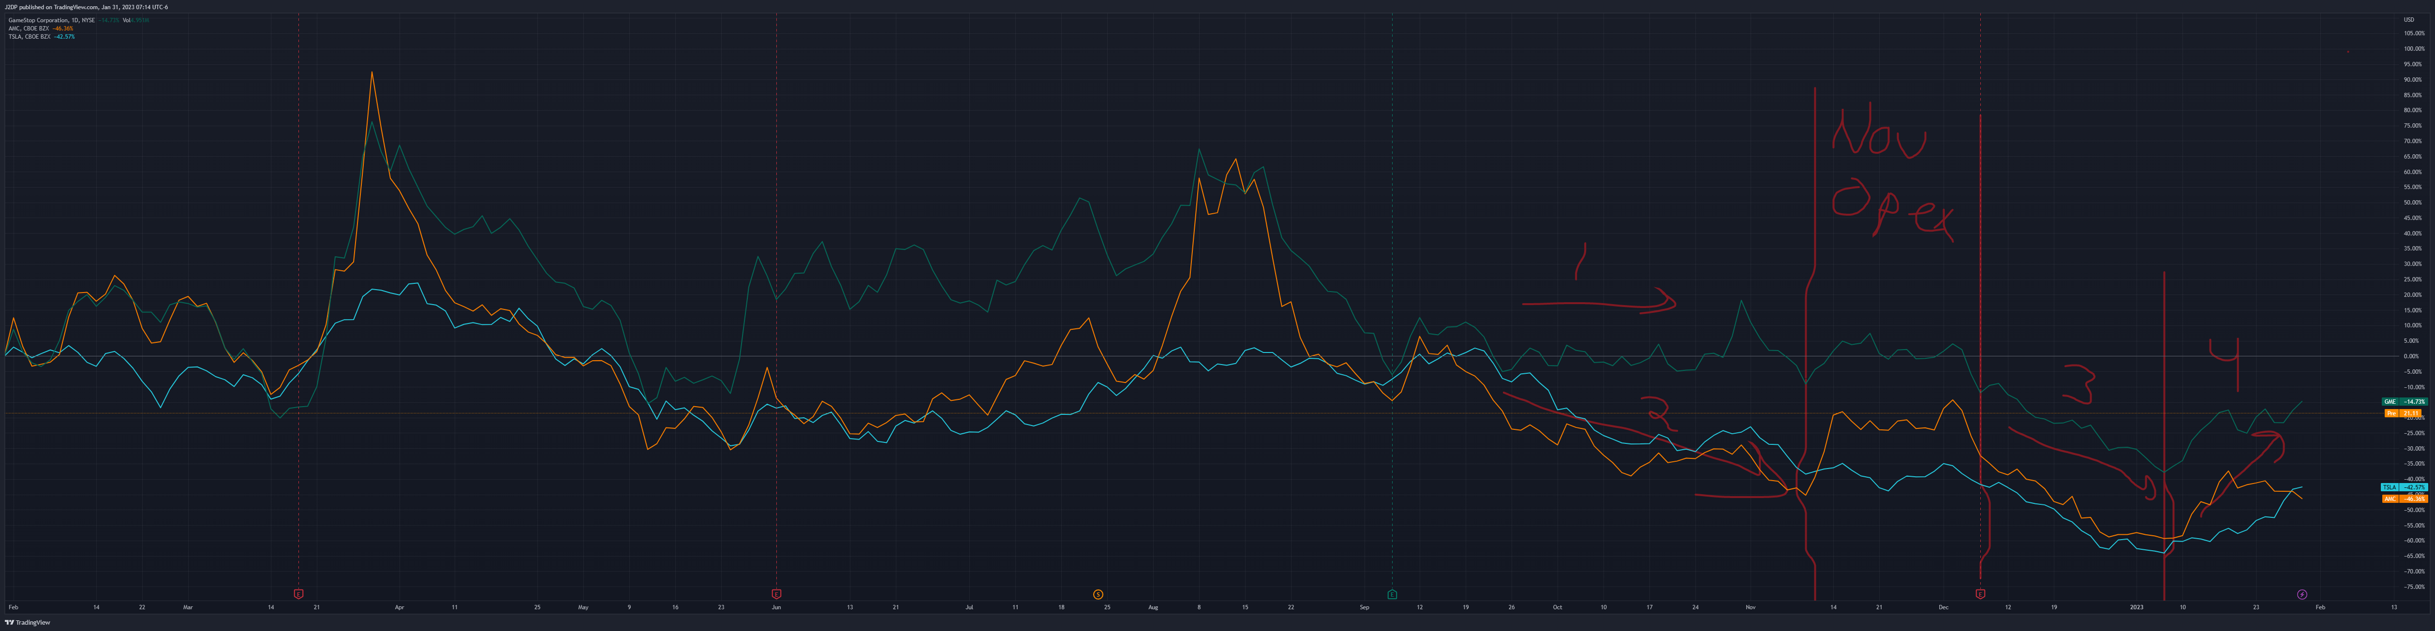Click the Jul label on time axis
The width and height of the screenshot is (2435, 631).
969,607
